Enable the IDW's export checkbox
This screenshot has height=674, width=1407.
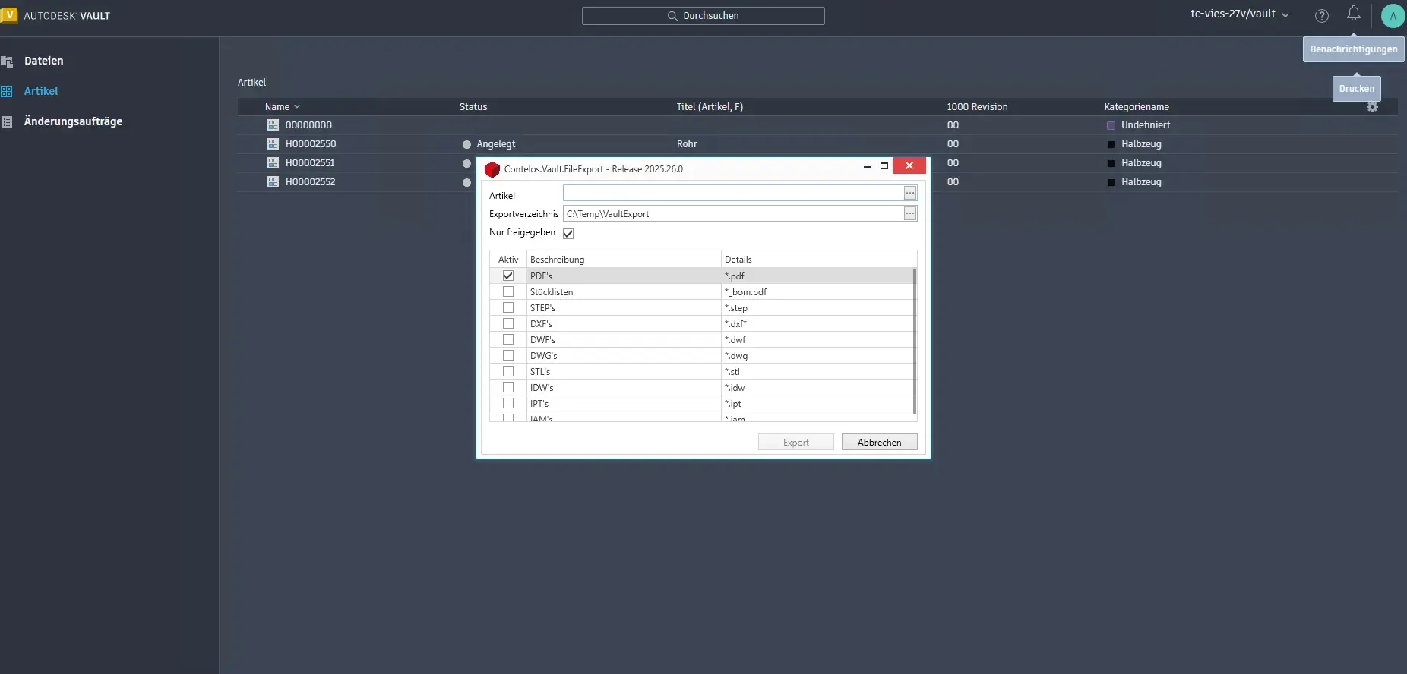pos(508,387)
